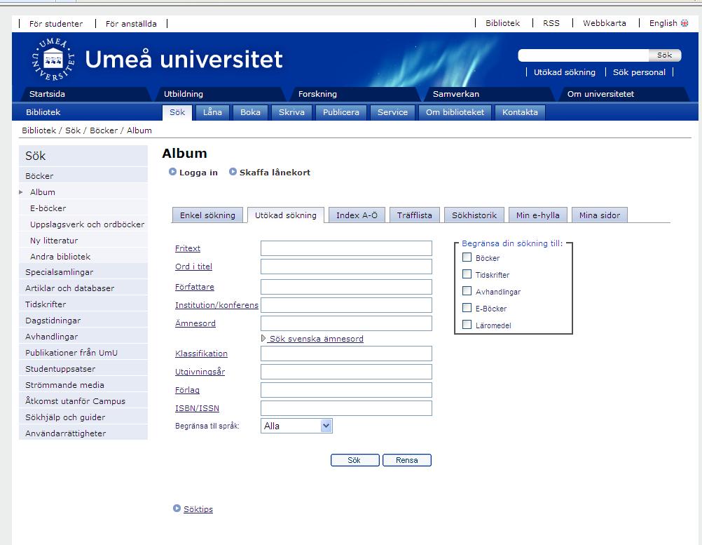Click the Fritext field label link
This screenshot has width=702, height=545.
(188, 248)
